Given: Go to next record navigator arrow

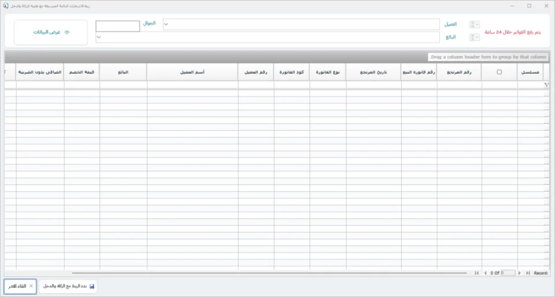Looking at the screenshot, I should [x=519, y=273].
